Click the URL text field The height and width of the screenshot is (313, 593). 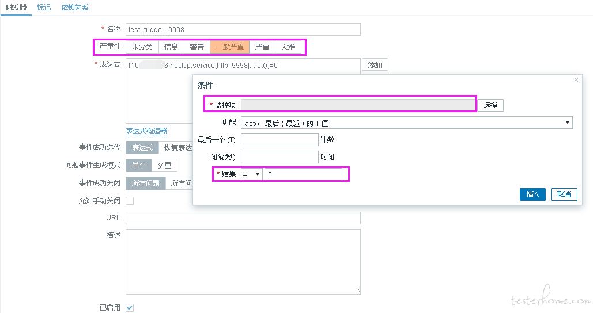click(x=243, y=218)
